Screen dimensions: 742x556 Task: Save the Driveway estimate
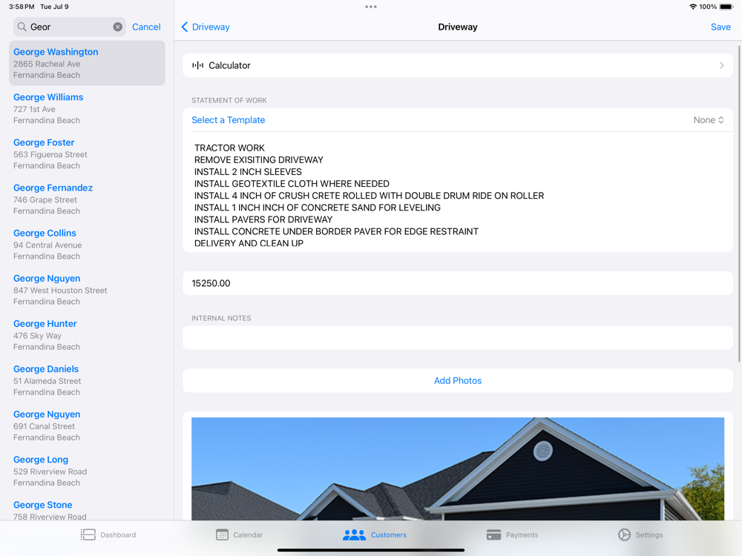tap(720, 27)
